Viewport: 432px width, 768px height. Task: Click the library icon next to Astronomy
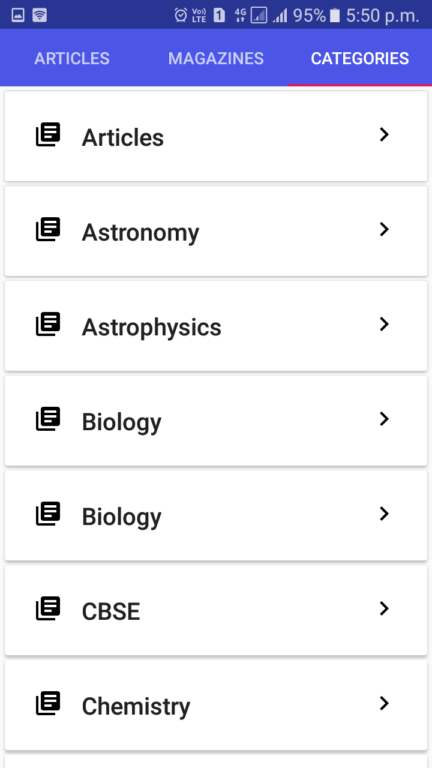(x=48, y=229)
